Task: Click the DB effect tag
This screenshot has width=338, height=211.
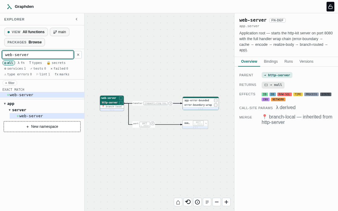Action: coord(273,94)
